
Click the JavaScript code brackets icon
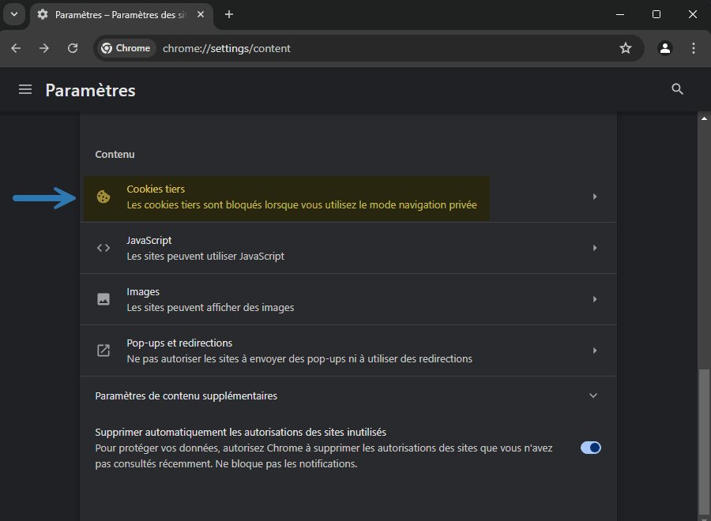pos(103,248)
